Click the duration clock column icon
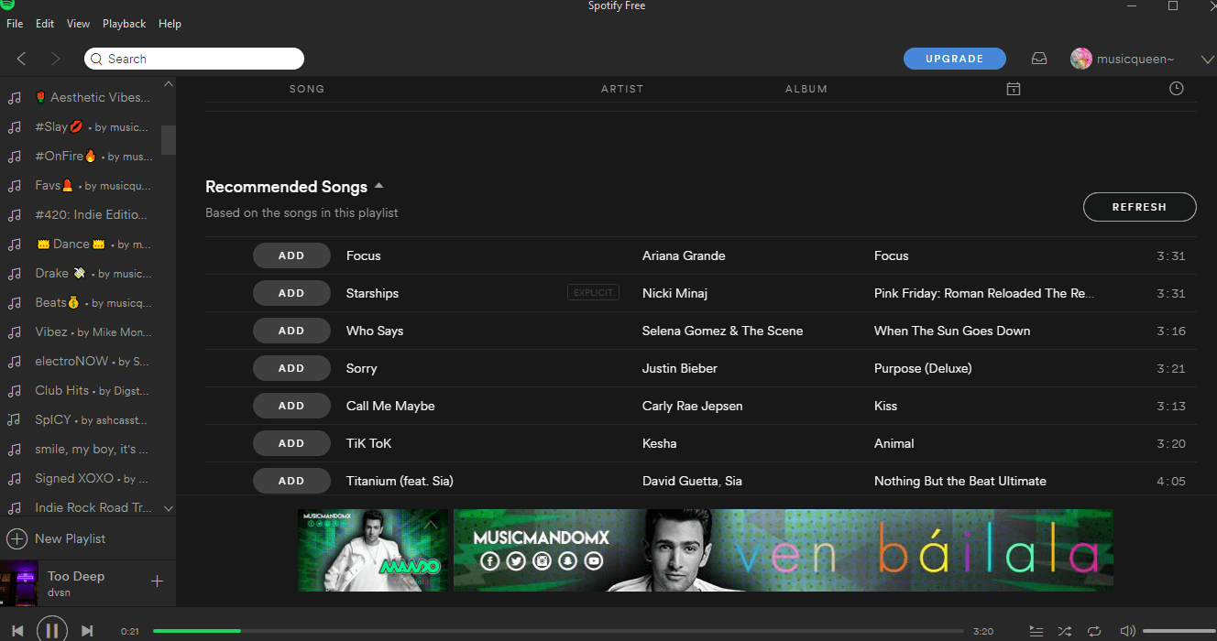This screenshot has width=1217, height=641. click(1177, 89)
